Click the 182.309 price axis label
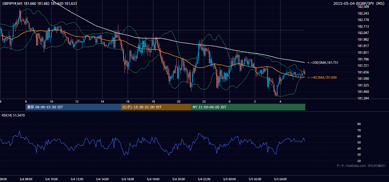The height and width of the screenshot is (182, 389). 363,7
